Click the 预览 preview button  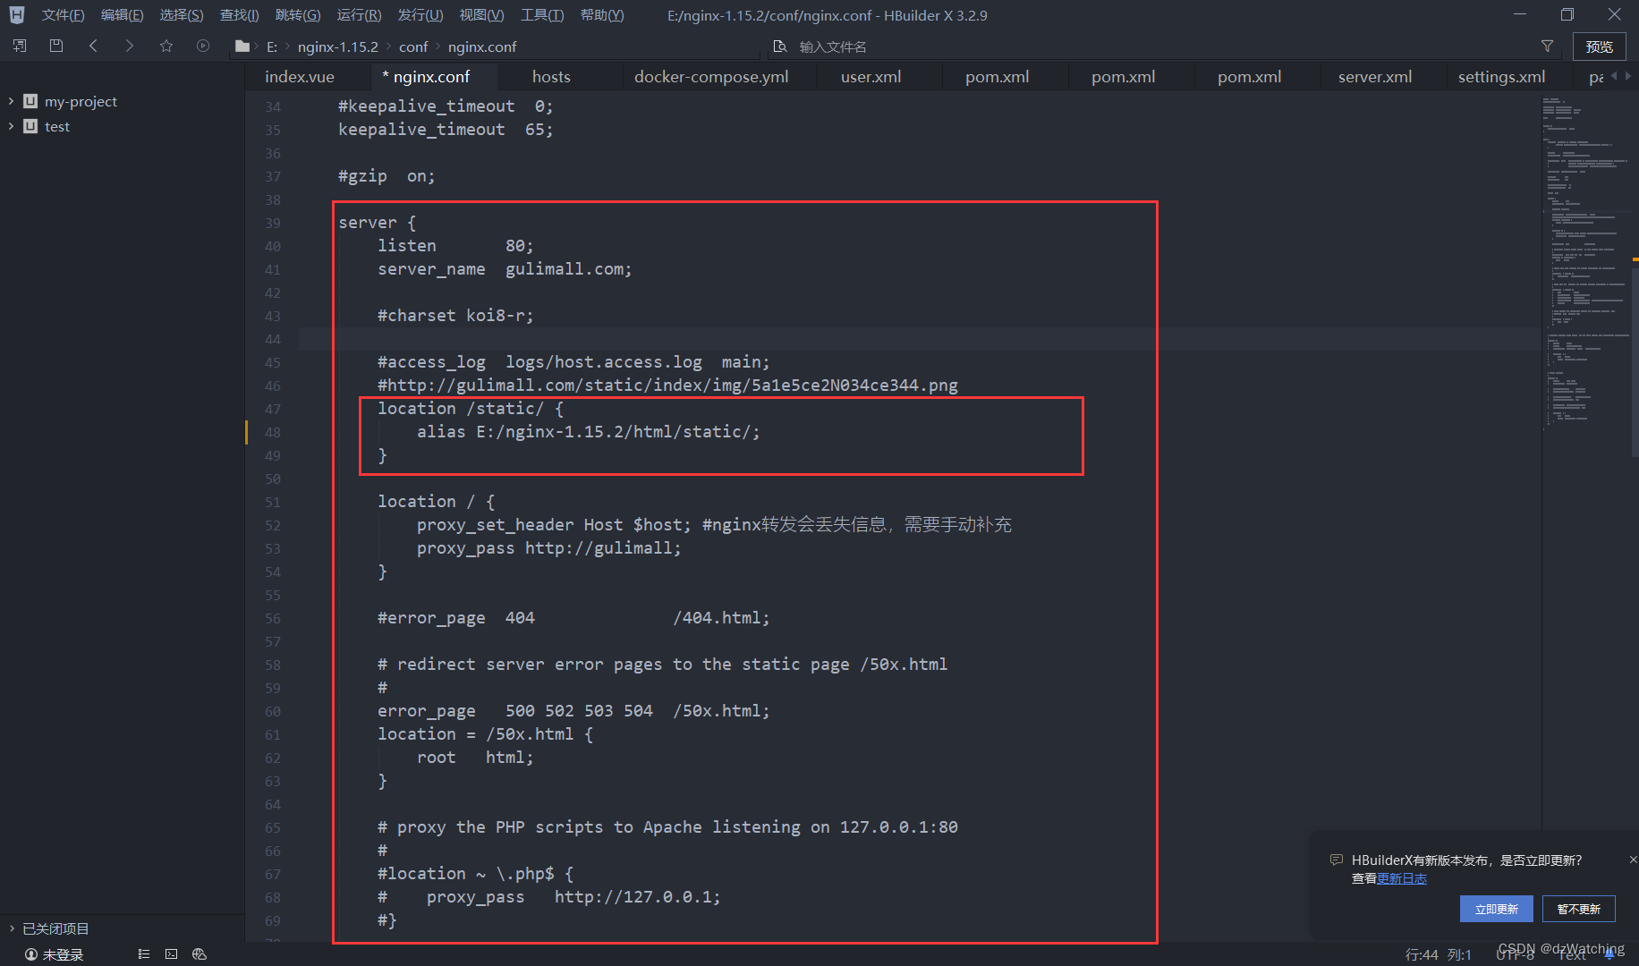[x=1599, y=47]
